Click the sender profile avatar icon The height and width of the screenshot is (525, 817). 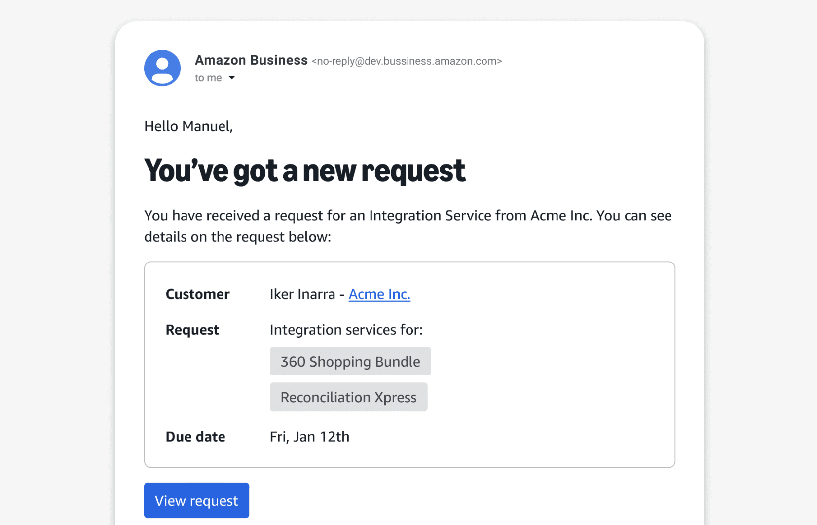162,68
